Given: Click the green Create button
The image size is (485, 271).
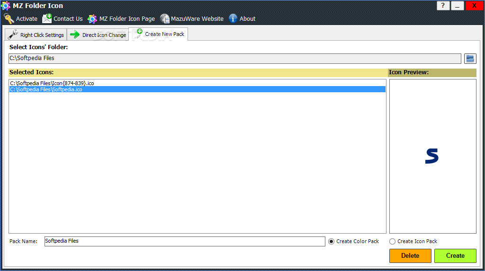Looking at the screenshot, I should click(455, 255).
